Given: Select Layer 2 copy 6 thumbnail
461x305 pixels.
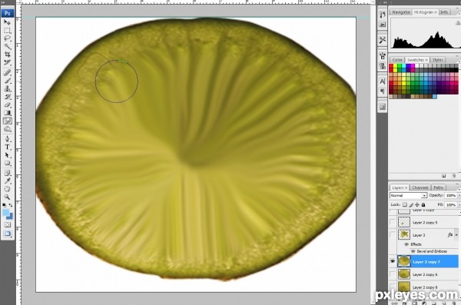Looking at the screenshot, I should pyautogui.click(x=404, y=274).
